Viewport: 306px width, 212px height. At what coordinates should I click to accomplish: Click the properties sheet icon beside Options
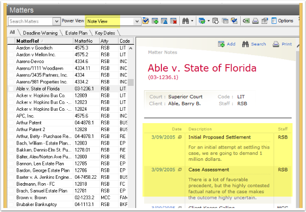pyautogui.click(x=265, y=21)
